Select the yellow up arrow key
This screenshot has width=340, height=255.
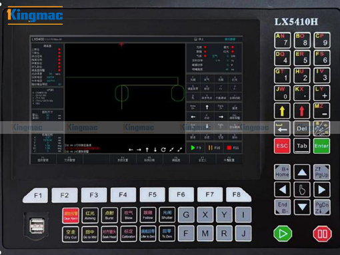point(282,111)
